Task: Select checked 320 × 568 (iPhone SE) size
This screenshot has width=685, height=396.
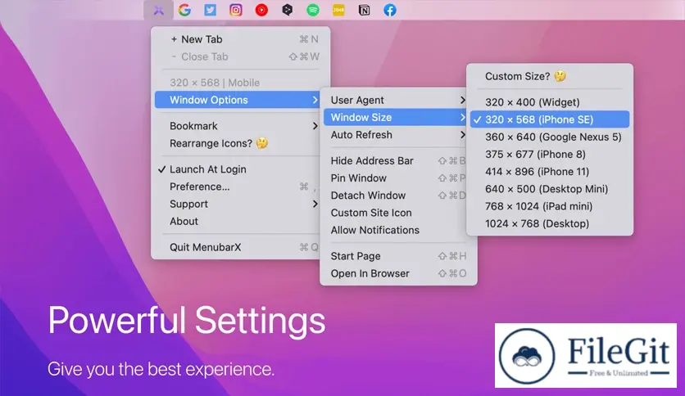Action: (x=550, y=119)
